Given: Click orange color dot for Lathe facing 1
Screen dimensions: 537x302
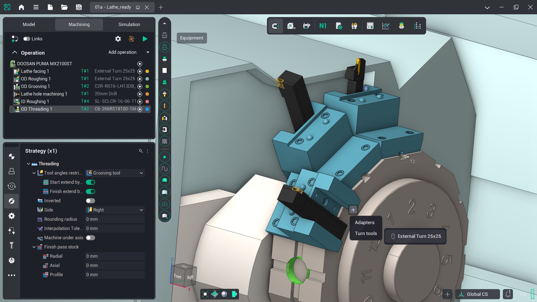Looking at the screenshot, I should pyautogui.click(x=147, y=71).
